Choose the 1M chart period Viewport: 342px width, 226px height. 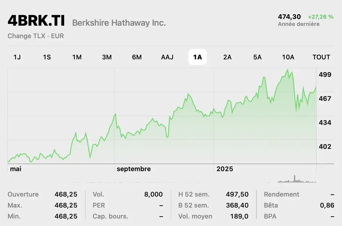[x=77, y=57]
